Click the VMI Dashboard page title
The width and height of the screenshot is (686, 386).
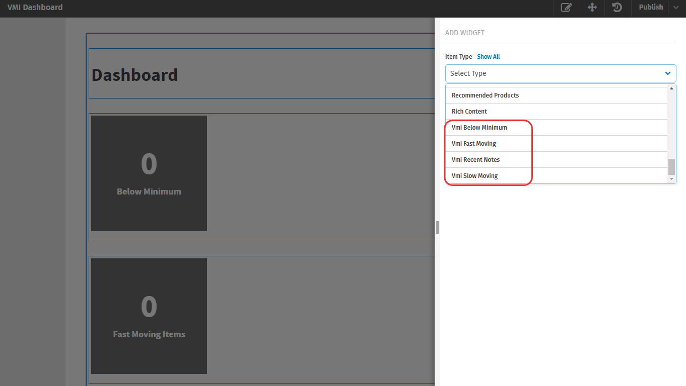click(x=35, y=8)
